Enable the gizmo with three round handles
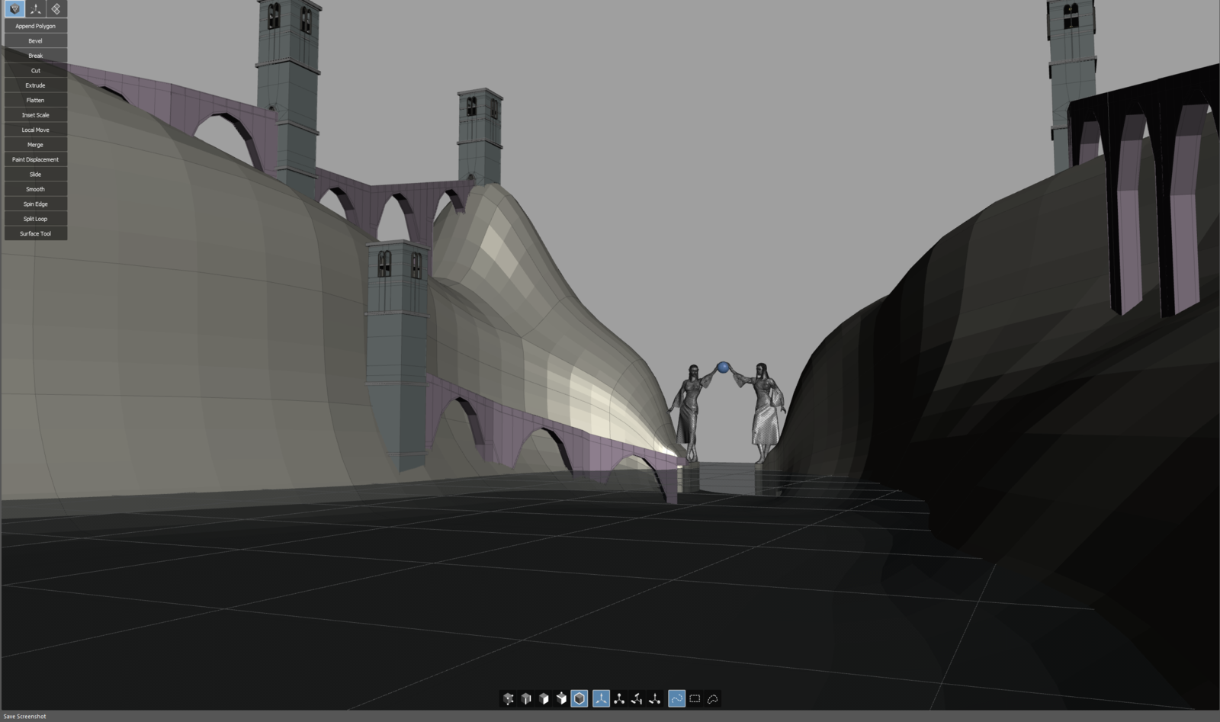Image resolution: width=1220 pixels, height=722 pixels. [x=619, y=698]
